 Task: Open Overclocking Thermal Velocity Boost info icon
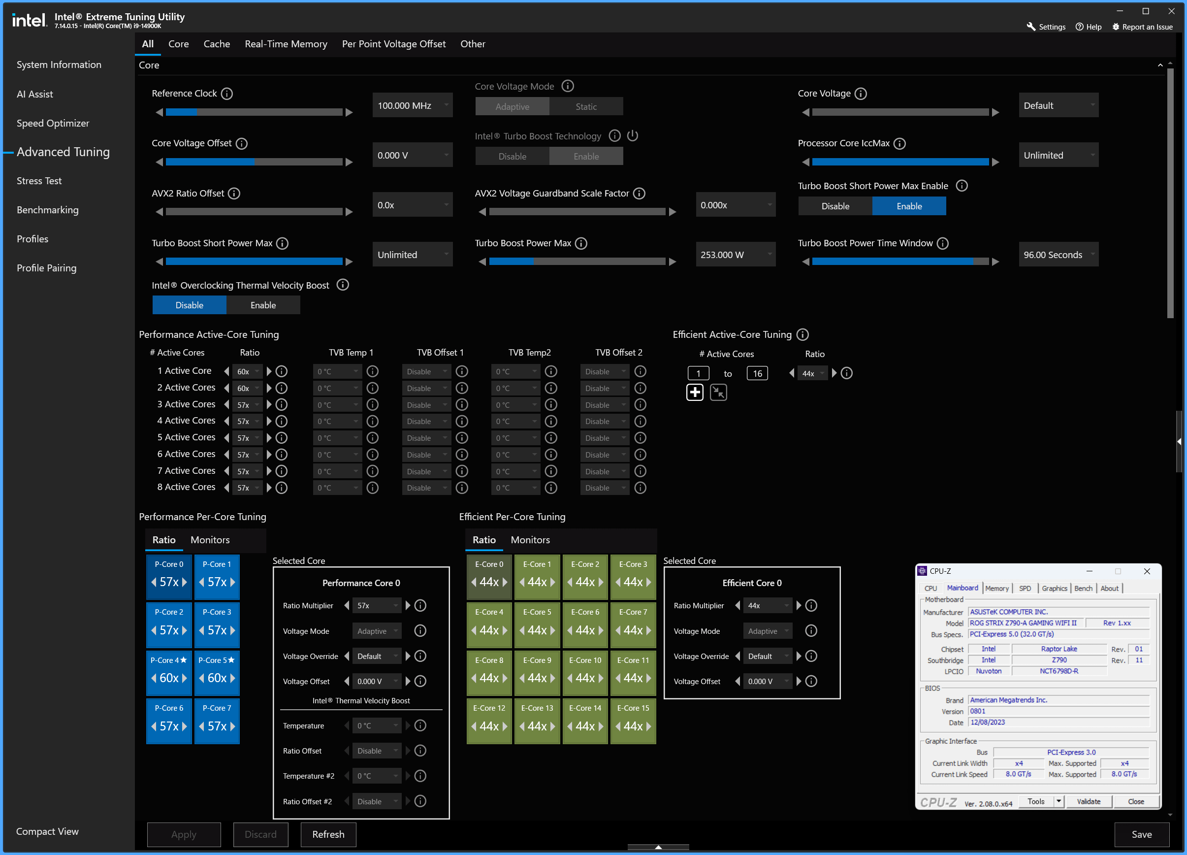[343, 285]
